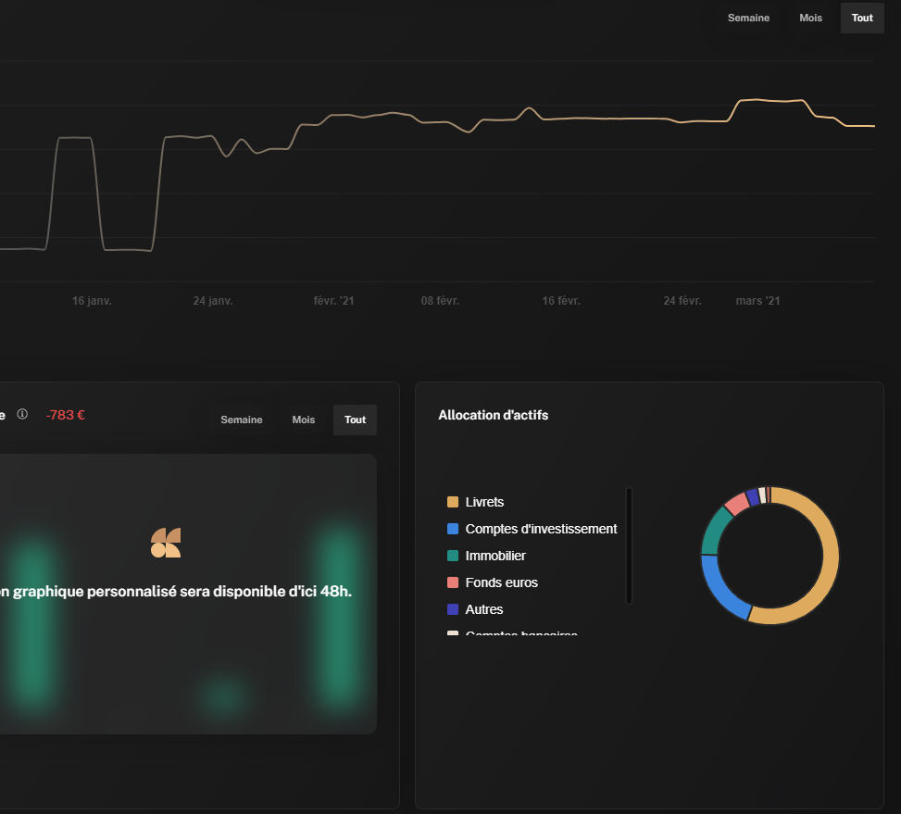This screenshot has height=814, width=901.
Task: Click the yellow Livrets legend swatch
Action: [x=453, y=502]
